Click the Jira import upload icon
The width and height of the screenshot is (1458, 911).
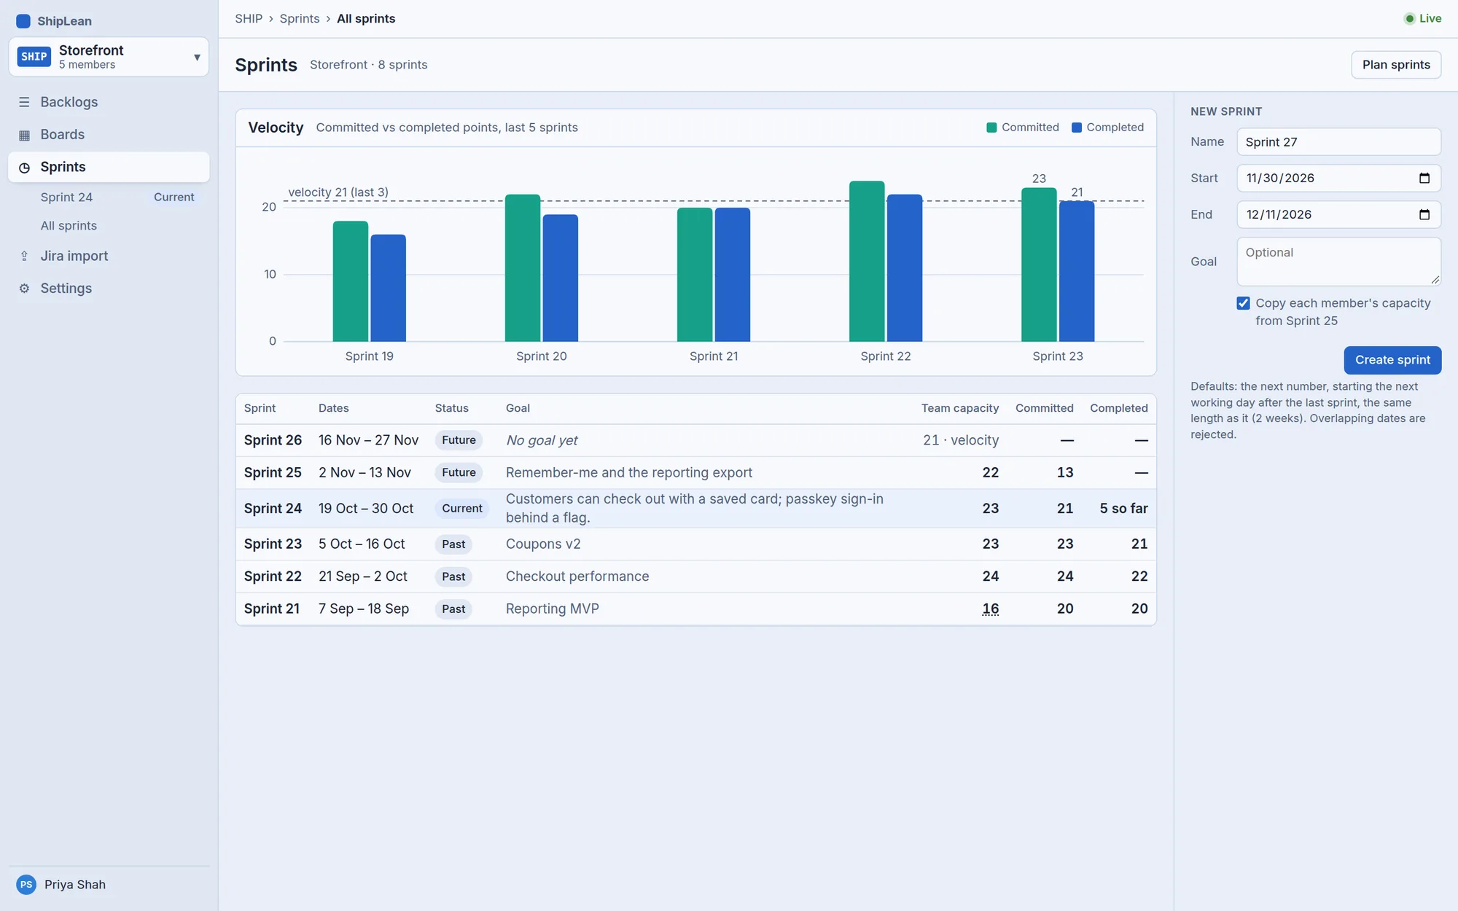click(24, 256)
